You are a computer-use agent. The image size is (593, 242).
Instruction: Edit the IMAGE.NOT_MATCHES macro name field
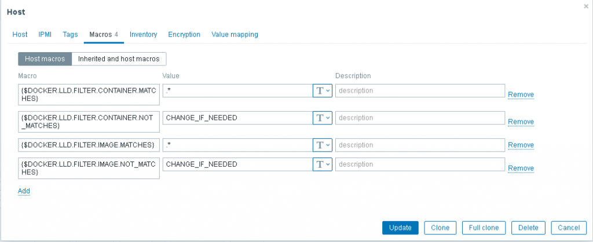point(89,168)
